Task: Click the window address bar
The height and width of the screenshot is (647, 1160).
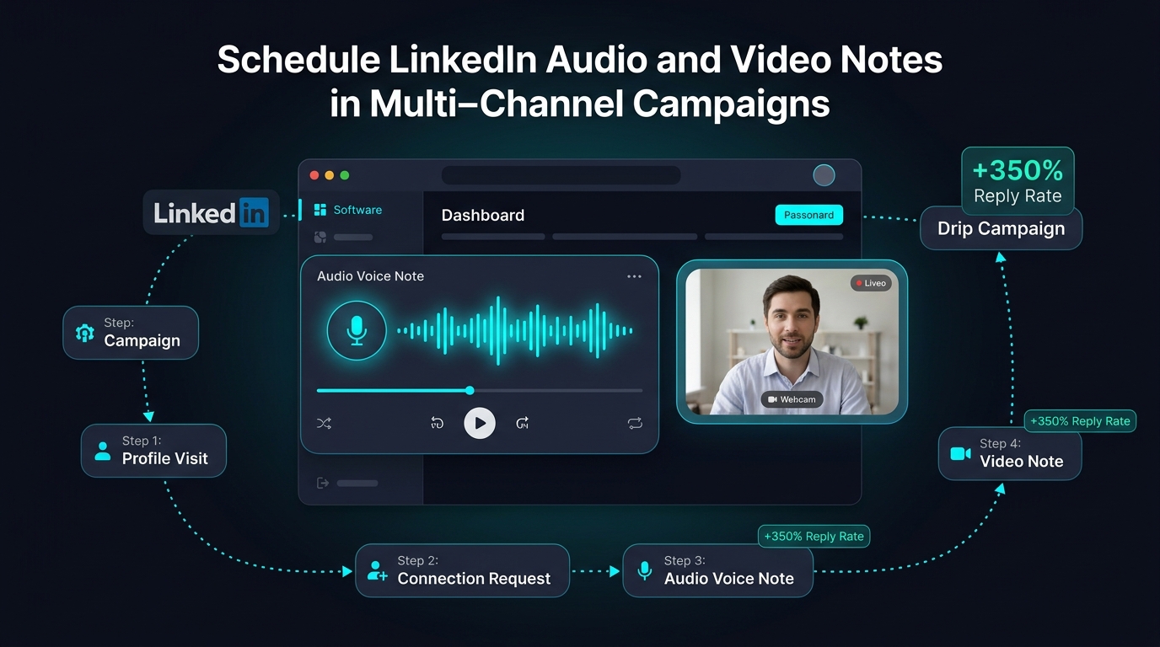Action: click(x=561, y=175)
